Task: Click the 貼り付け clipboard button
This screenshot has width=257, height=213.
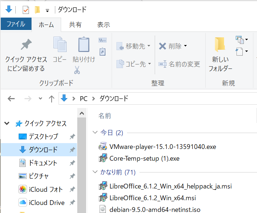Action: (84, 50)
